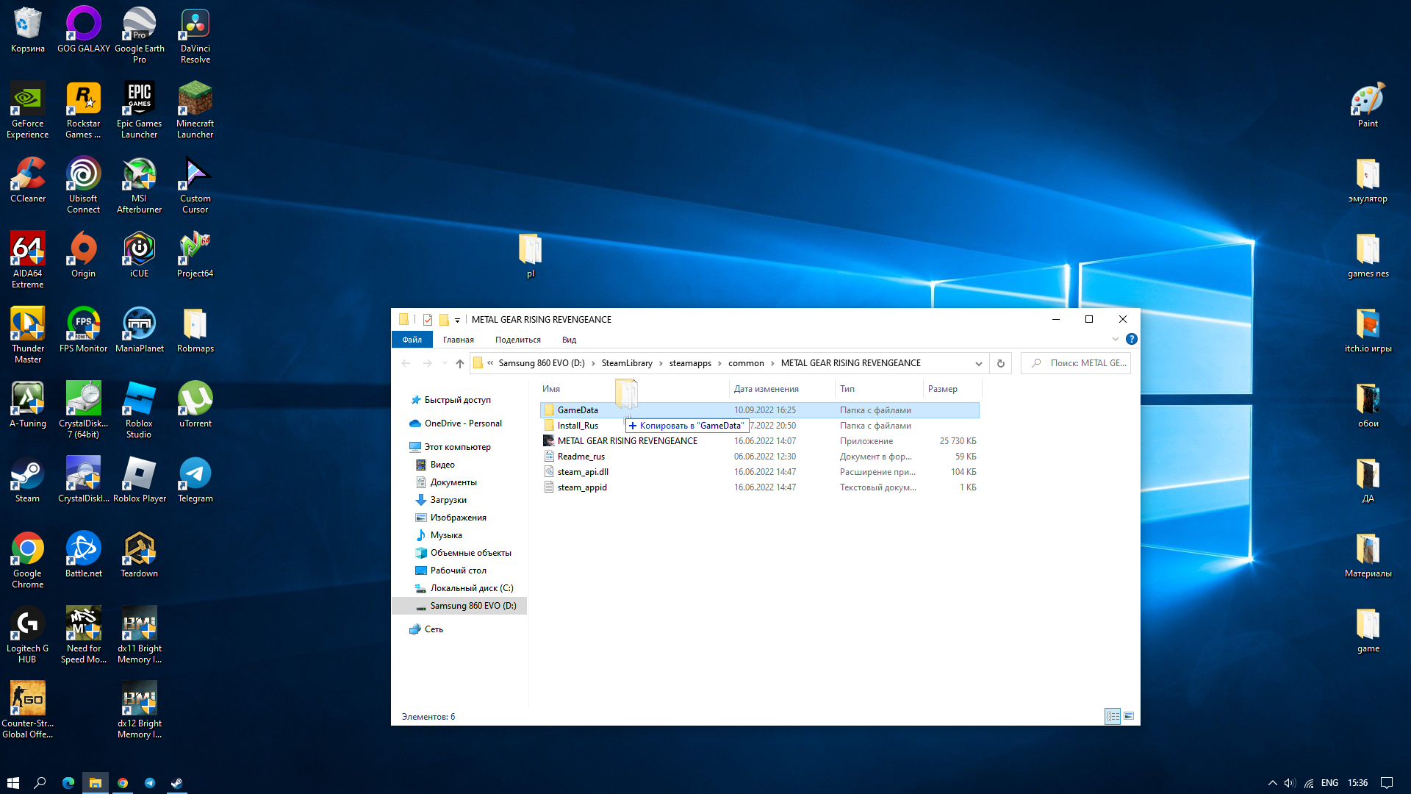Select the Battle.net desktop icon
Image resolution: width=1411 pixels, height=794 pixels.
point(84,555)
